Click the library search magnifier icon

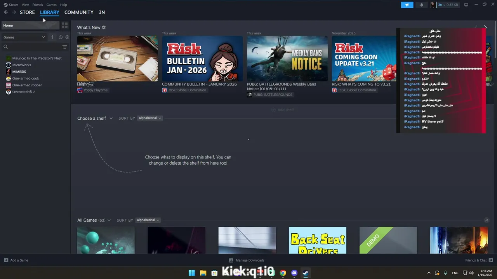(5, 47)
